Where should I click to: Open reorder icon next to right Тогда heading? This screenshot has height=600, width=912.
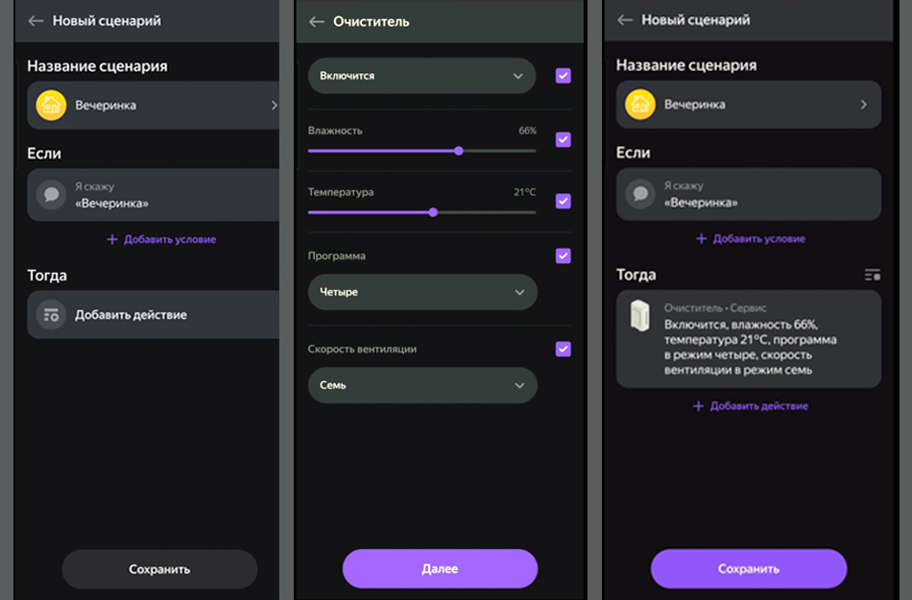872,276
